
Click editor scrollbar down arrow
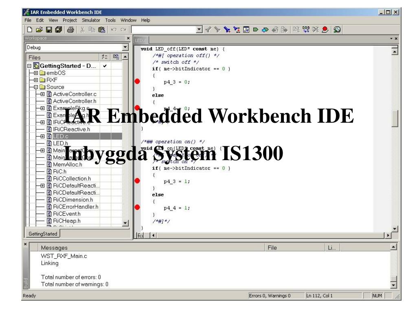[395, 228]
